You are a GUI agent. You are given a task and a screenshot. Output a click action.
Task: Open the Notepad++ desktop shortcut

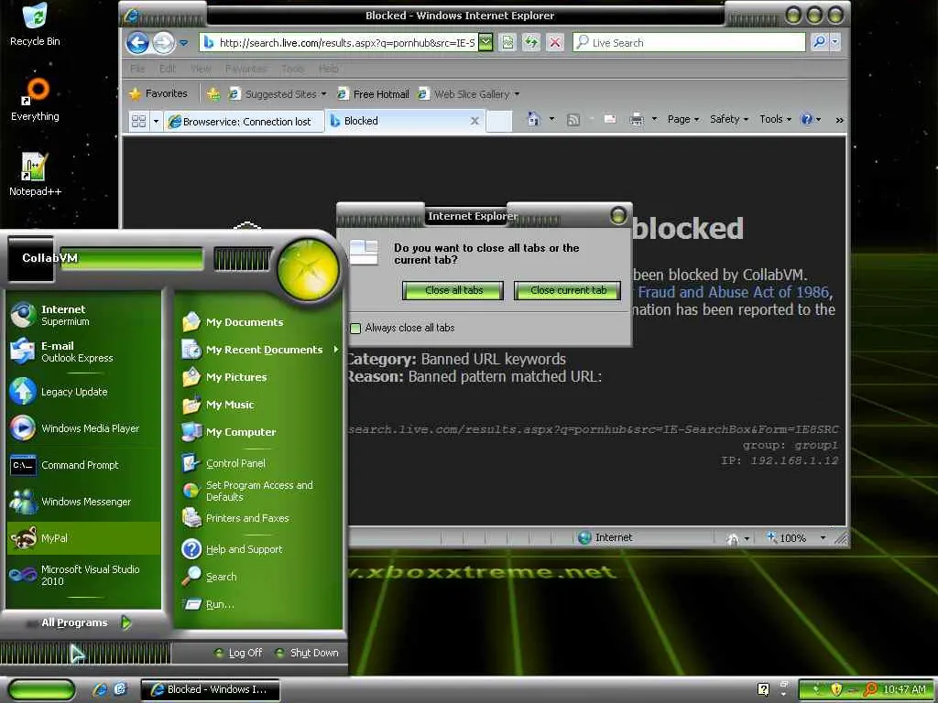pos(35,175)
